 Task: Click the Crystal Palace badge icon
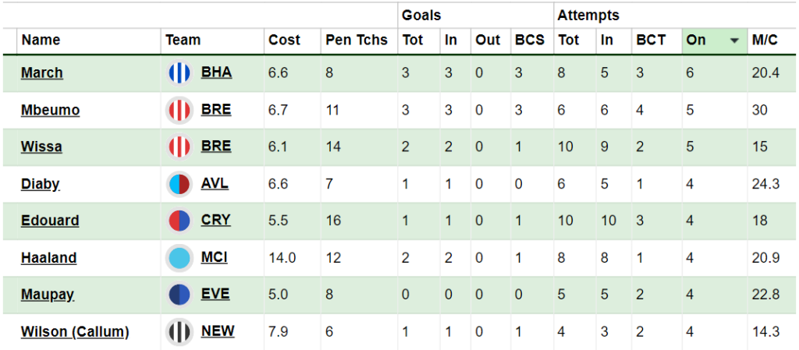click(x=179, y=221)
